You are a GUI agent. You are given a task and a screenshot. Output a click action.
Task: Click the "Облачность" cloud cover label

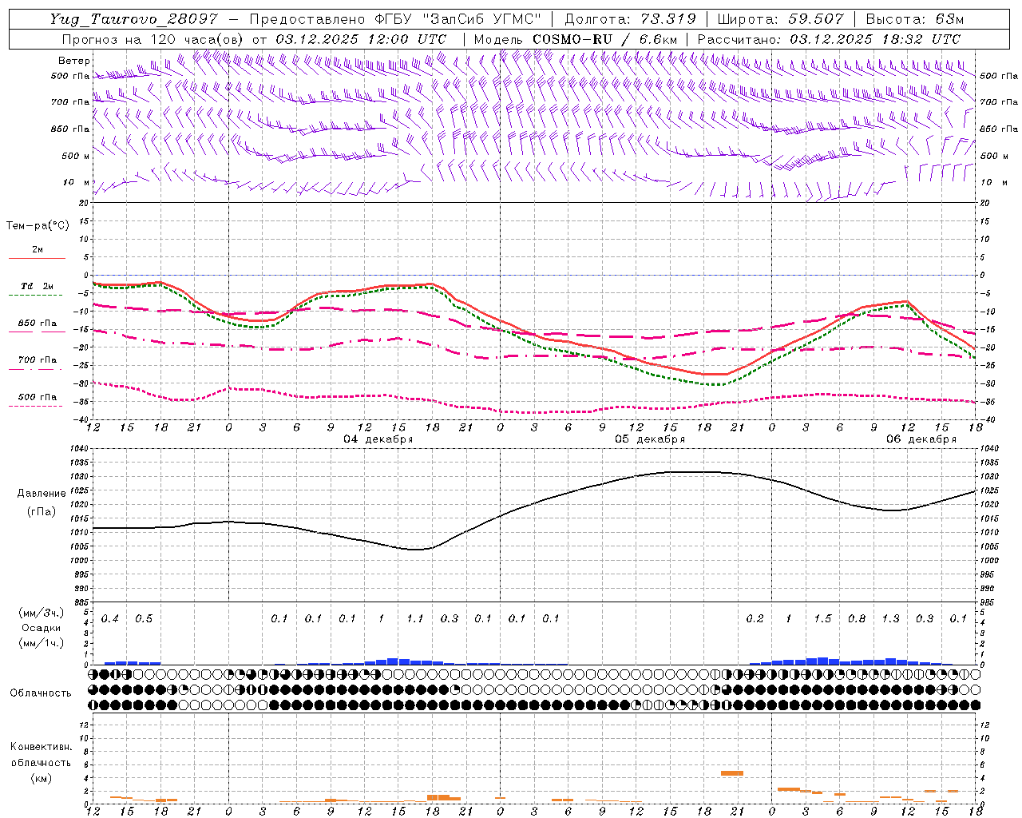[x=41, y=693]
